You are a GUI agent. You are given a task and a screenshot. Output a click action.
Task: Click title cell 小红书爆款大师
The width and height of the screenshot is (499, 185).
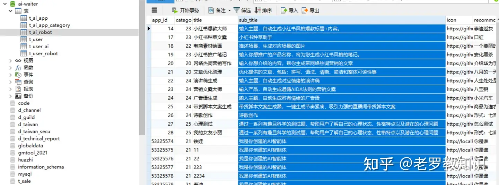pyautogui.click(x=215, y=29)
